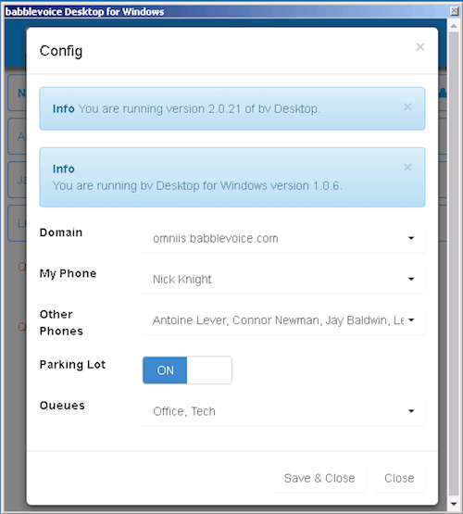Click the Close button in the dialog footer
The height and width of the screenshot is (514, 463).
399,478
